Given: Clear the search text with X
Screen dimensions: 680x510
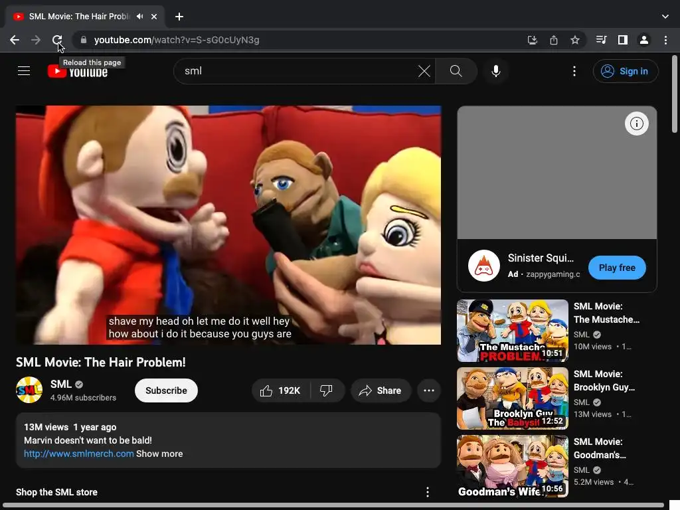Looking at the screenshot, I should pos(424,70).
